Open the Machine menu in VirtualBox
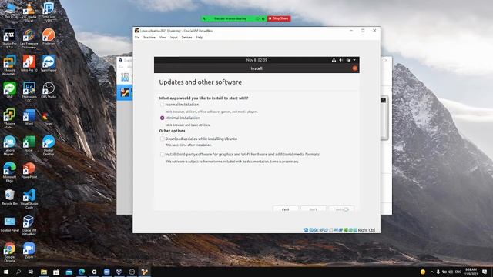The height and width of the screenshot is (277, 493). 149,38
